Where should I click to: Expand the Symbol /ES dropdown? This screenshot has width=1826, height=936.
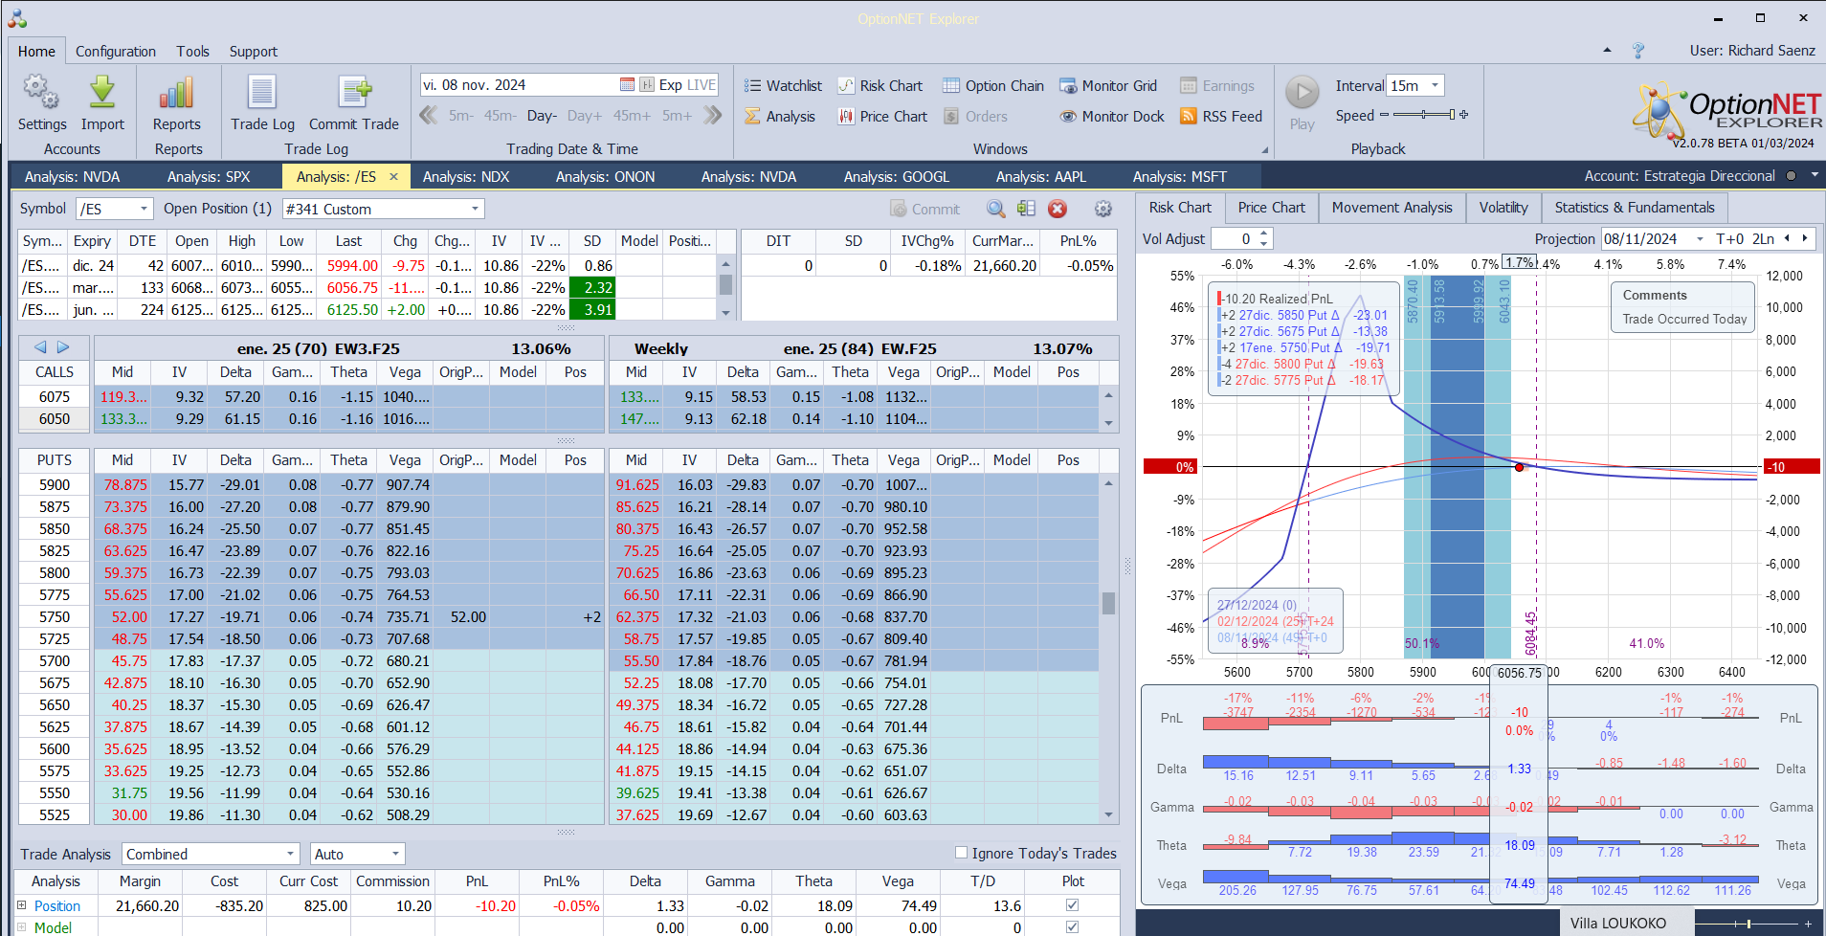pyautogui.click(x=144, y=209)
